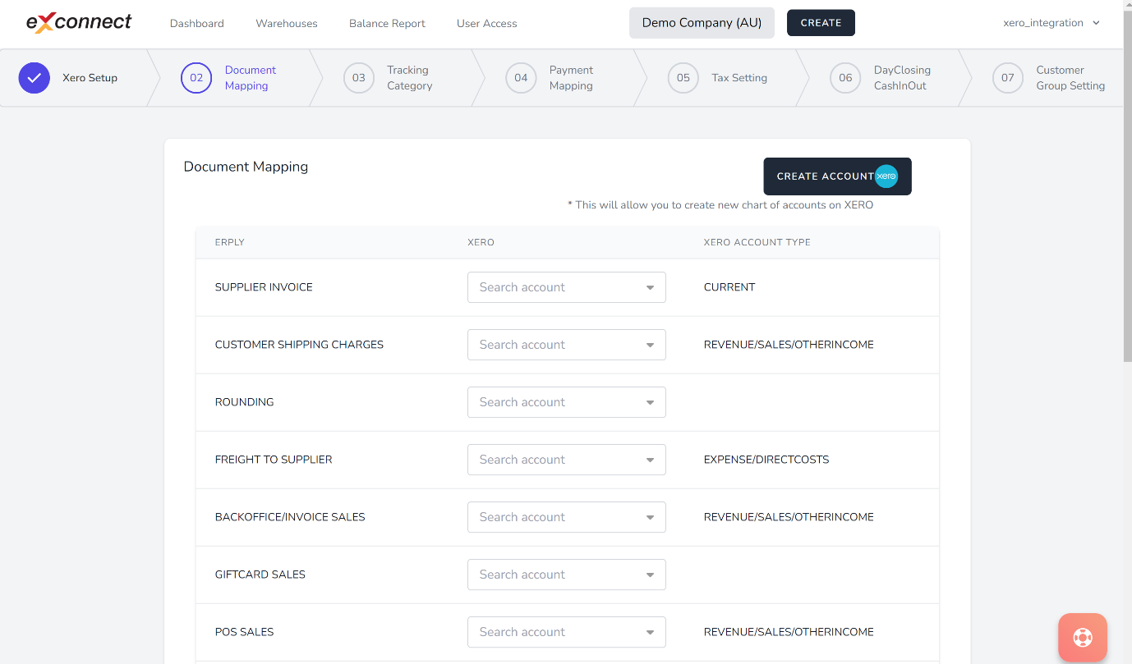This screenshot has width=1132, height=664.
Task: Select step 03 circle icon
Action: click(359, 78)
